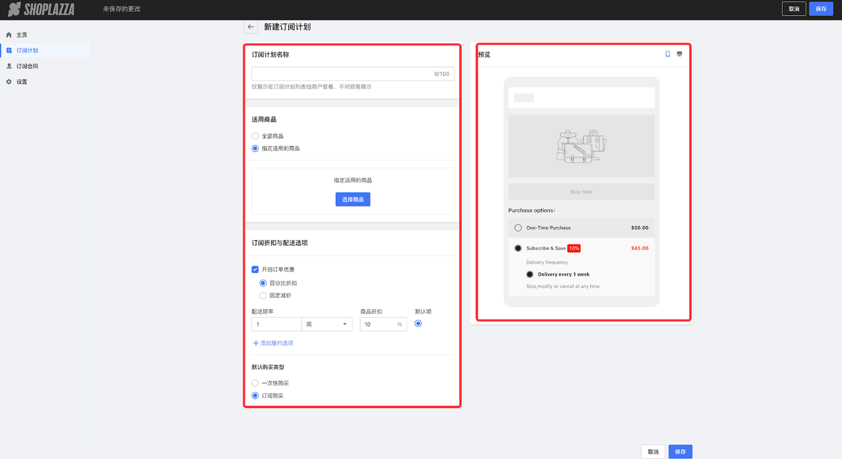Click the 主页 home icon in sidebar
This screenshot has height=459, width=842.
click(x=9, y=35)
